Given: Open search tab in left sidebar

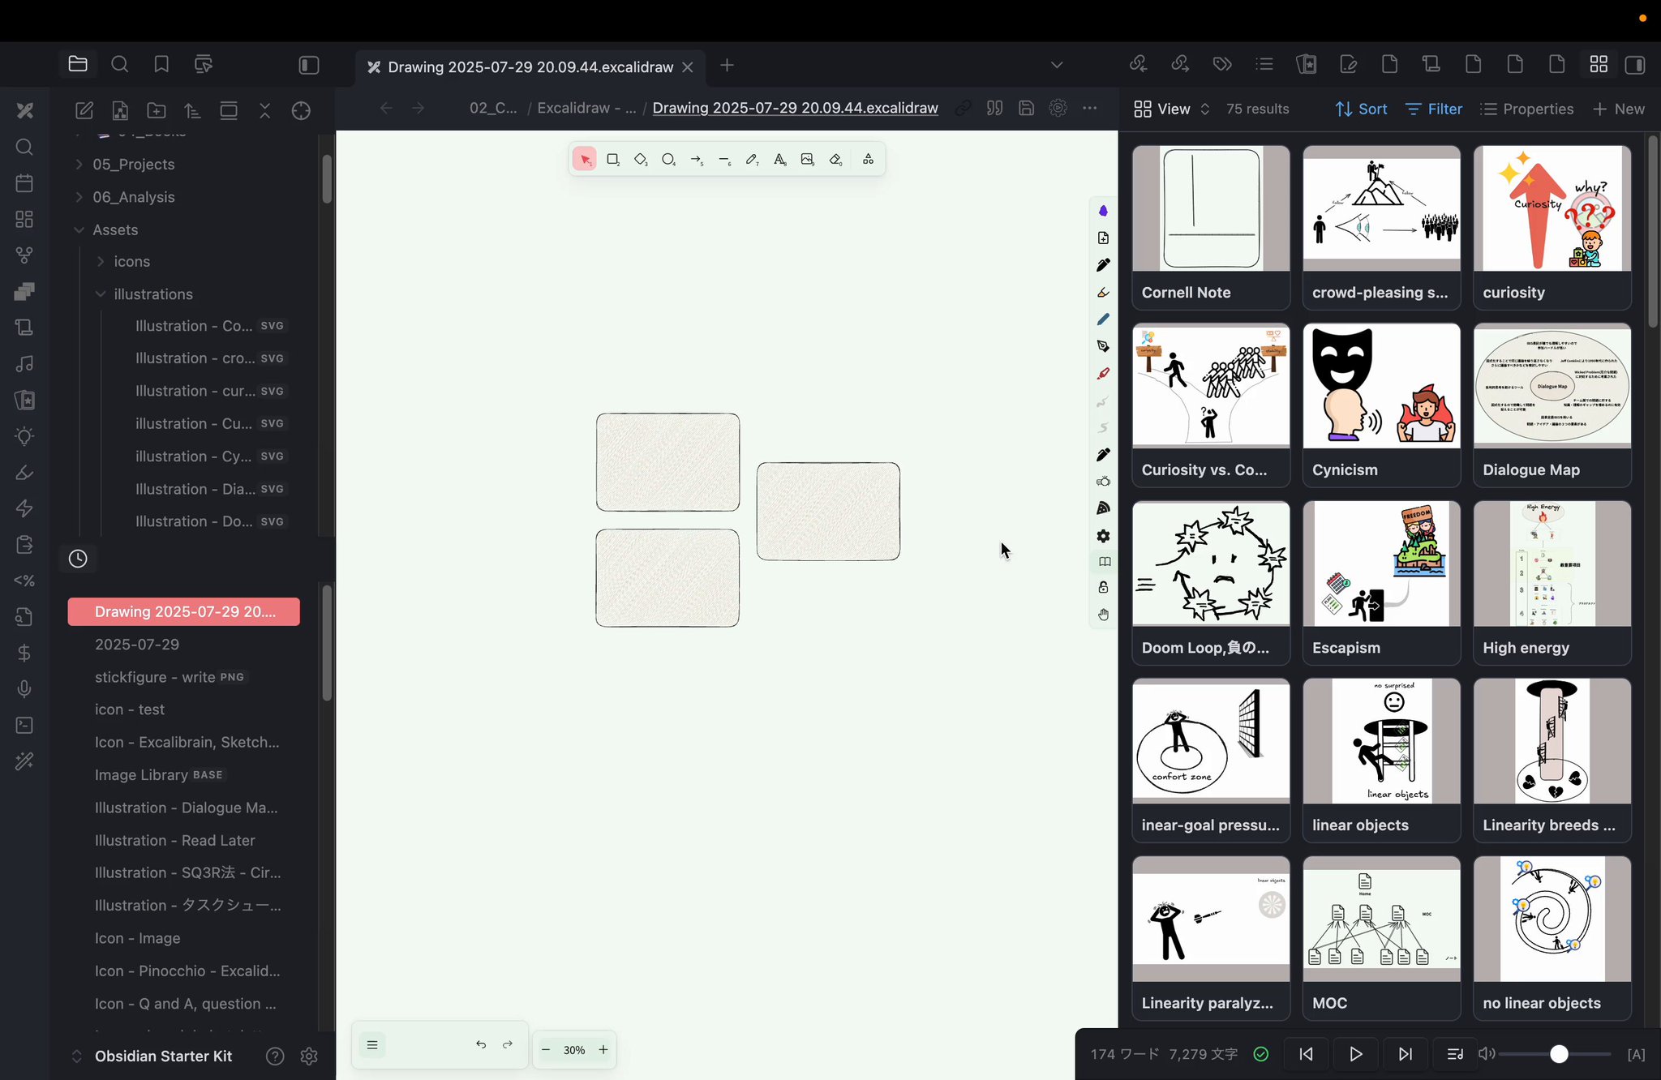Looking at the screenshot, I should [x=119, y=64].
